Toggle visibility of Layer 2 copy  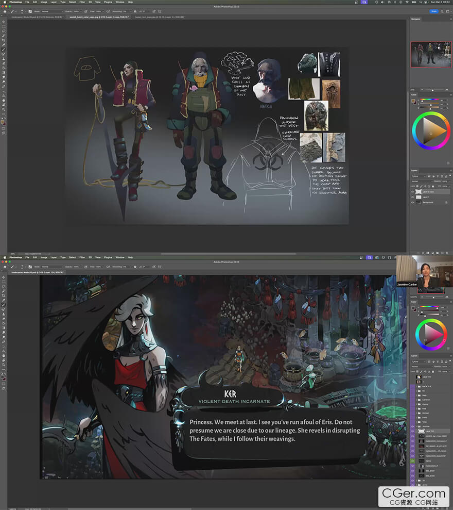click(413, 191)
